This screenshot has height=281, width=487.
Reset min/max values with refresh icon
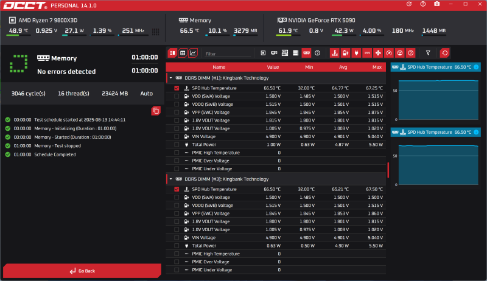[x=444, y=54]
